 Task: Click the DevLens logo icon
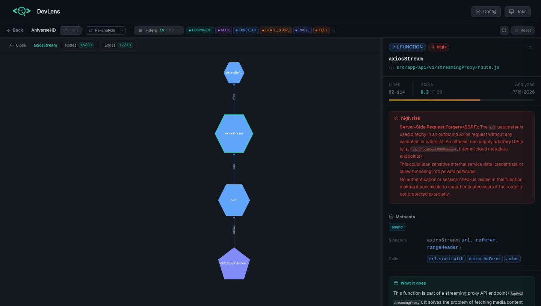(21, 11)
